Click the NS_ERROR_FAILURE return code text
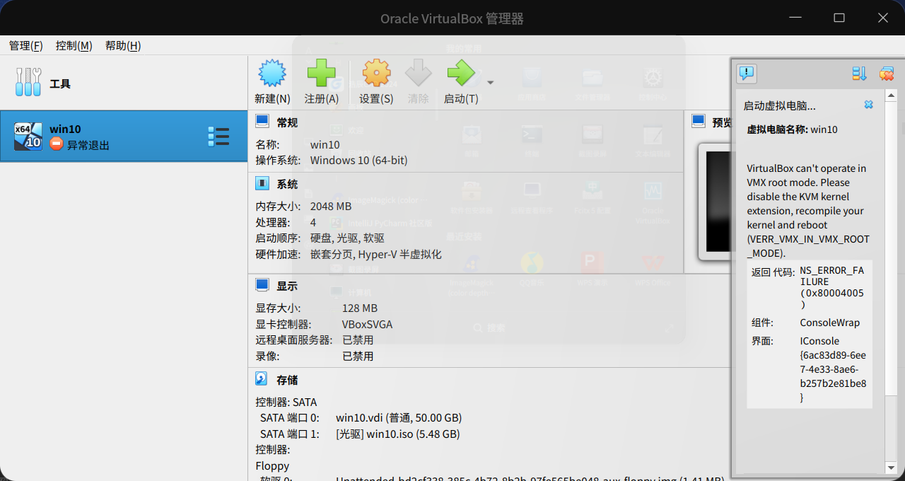The height and width of the screenshot is (481, 905). point(833,287)
